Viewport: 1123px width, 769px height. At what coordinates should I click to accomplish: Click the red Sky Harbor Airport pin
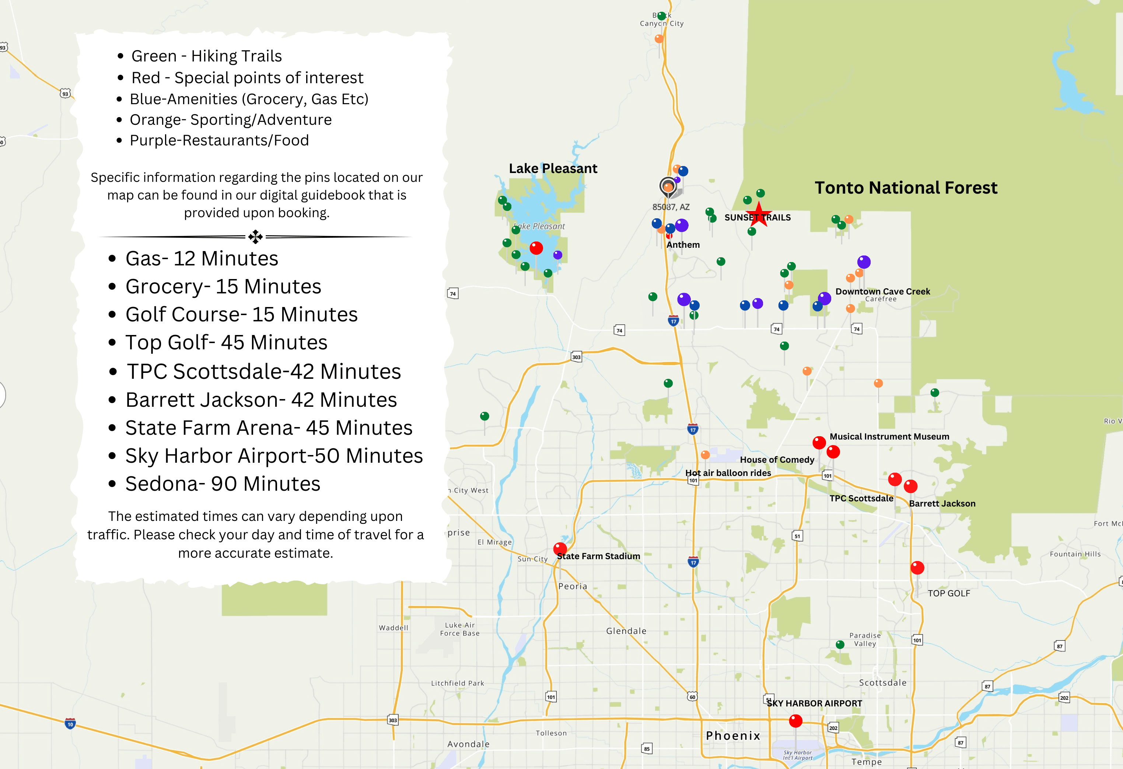click(795, 721)
